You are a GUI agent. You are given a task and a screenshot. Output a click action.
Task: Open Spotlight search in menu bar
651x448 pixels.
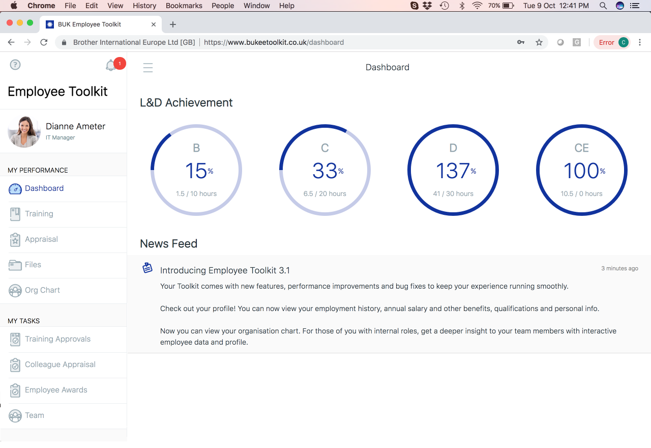[x=603, y=6]
